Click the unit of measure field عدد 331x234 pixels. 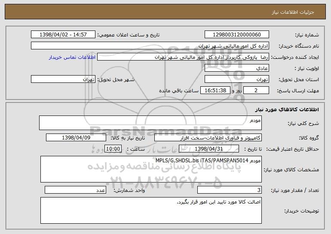(x=75, y=190)
